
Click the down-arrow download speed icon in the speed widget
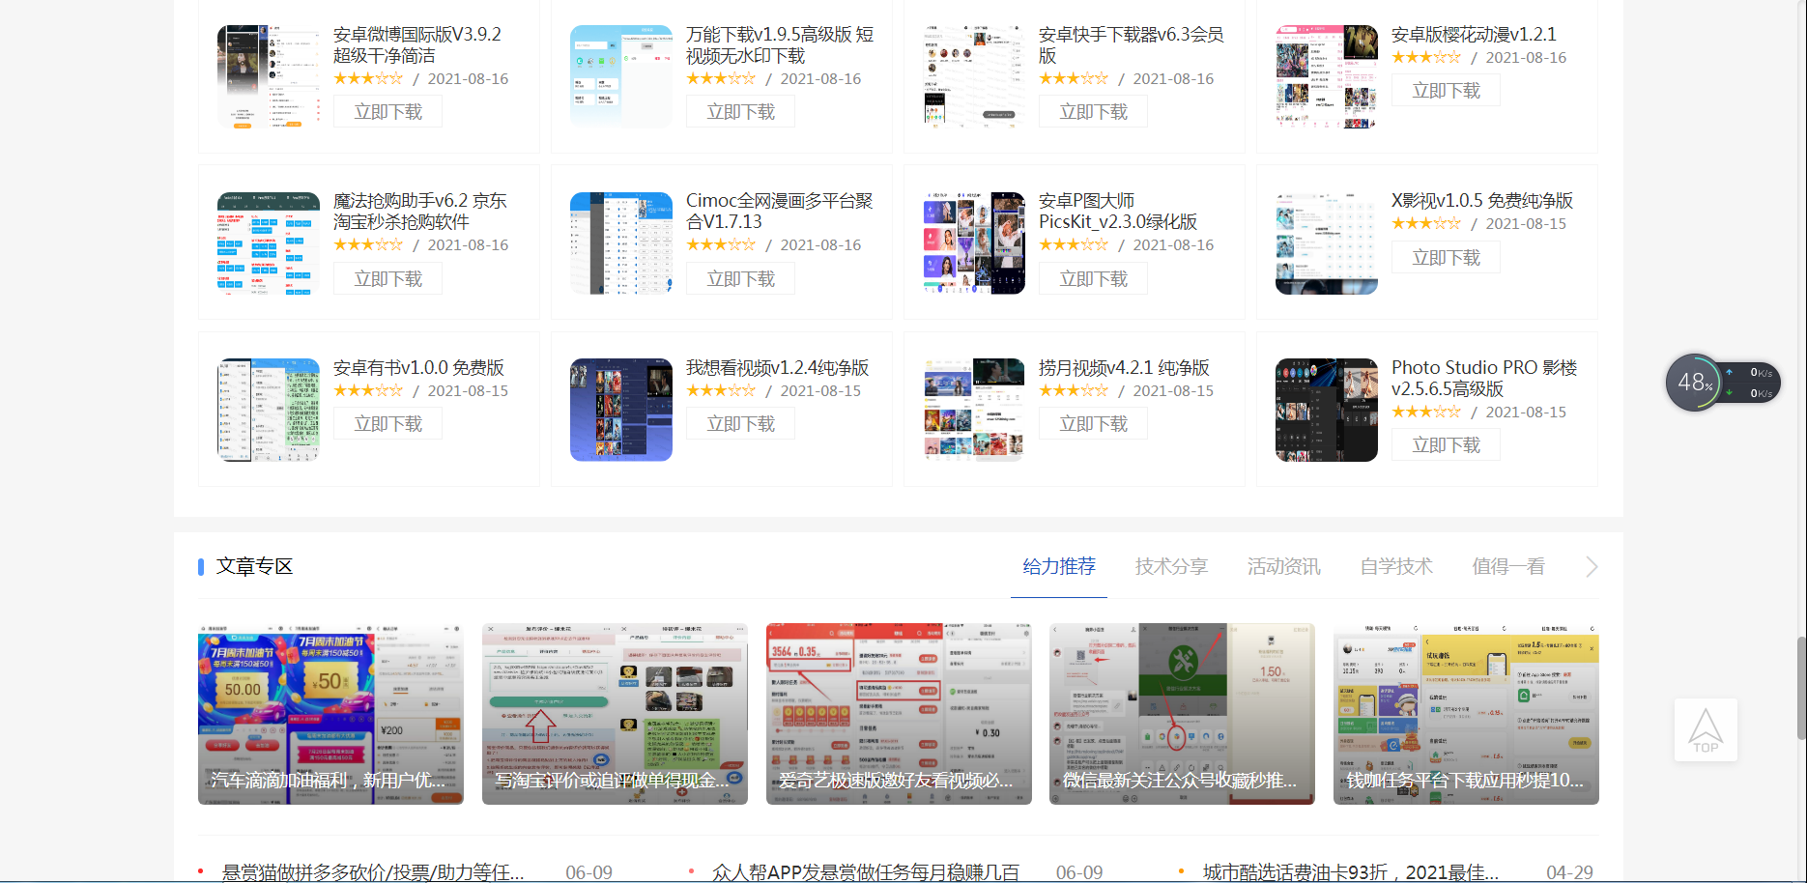[x=1728, y=393]
